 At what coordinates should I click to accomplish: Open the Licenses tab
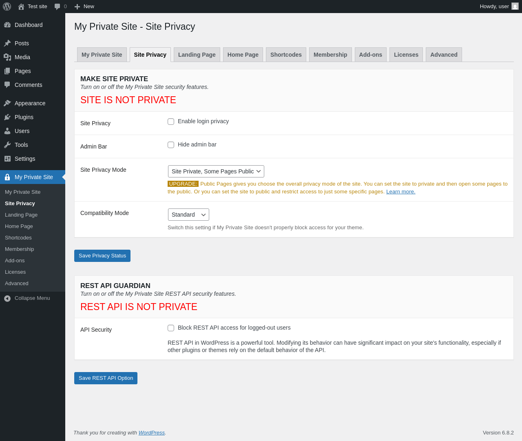click(x=406, y=55)
